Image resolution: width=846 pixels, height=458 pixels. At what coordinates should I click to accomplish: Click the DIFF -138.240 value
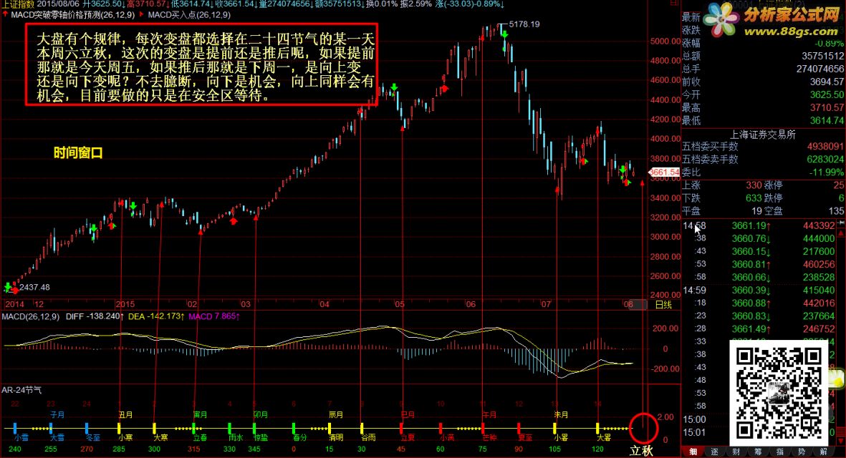pos(95,316)
